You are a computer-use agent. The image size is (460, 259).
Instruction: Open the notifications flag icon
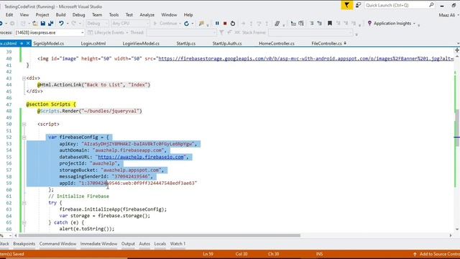pyautogui.click(x=346, y=5)
